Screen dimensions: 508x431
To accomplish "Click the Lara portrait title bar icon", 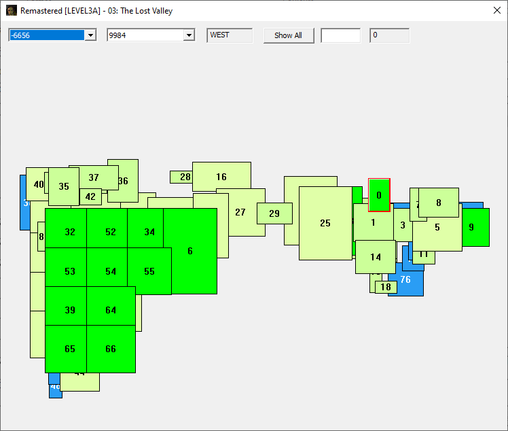I will click(12, 10).
